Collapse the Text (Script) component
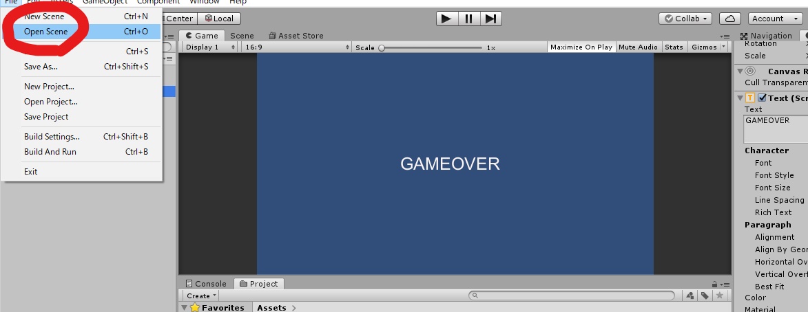Screen dimensions: 808x312 point(740,98)
